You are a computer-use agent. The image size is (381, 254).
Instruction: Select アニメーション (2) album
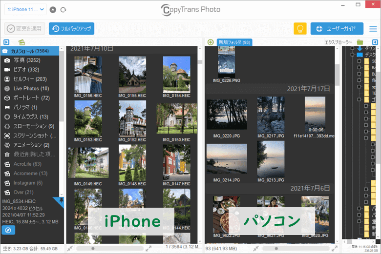click(30, 145)
